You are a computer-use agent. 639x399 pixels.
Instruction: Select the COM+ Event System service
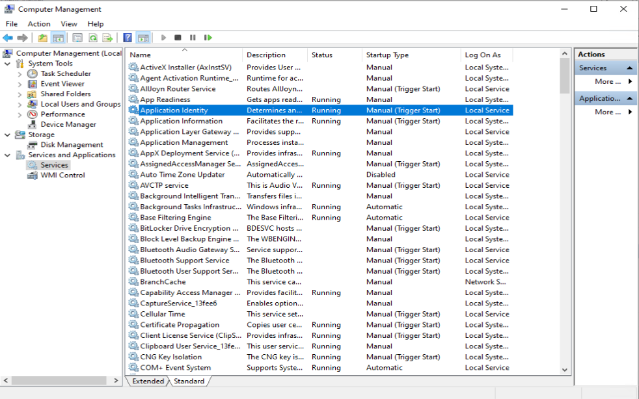(x=176, y=368)
